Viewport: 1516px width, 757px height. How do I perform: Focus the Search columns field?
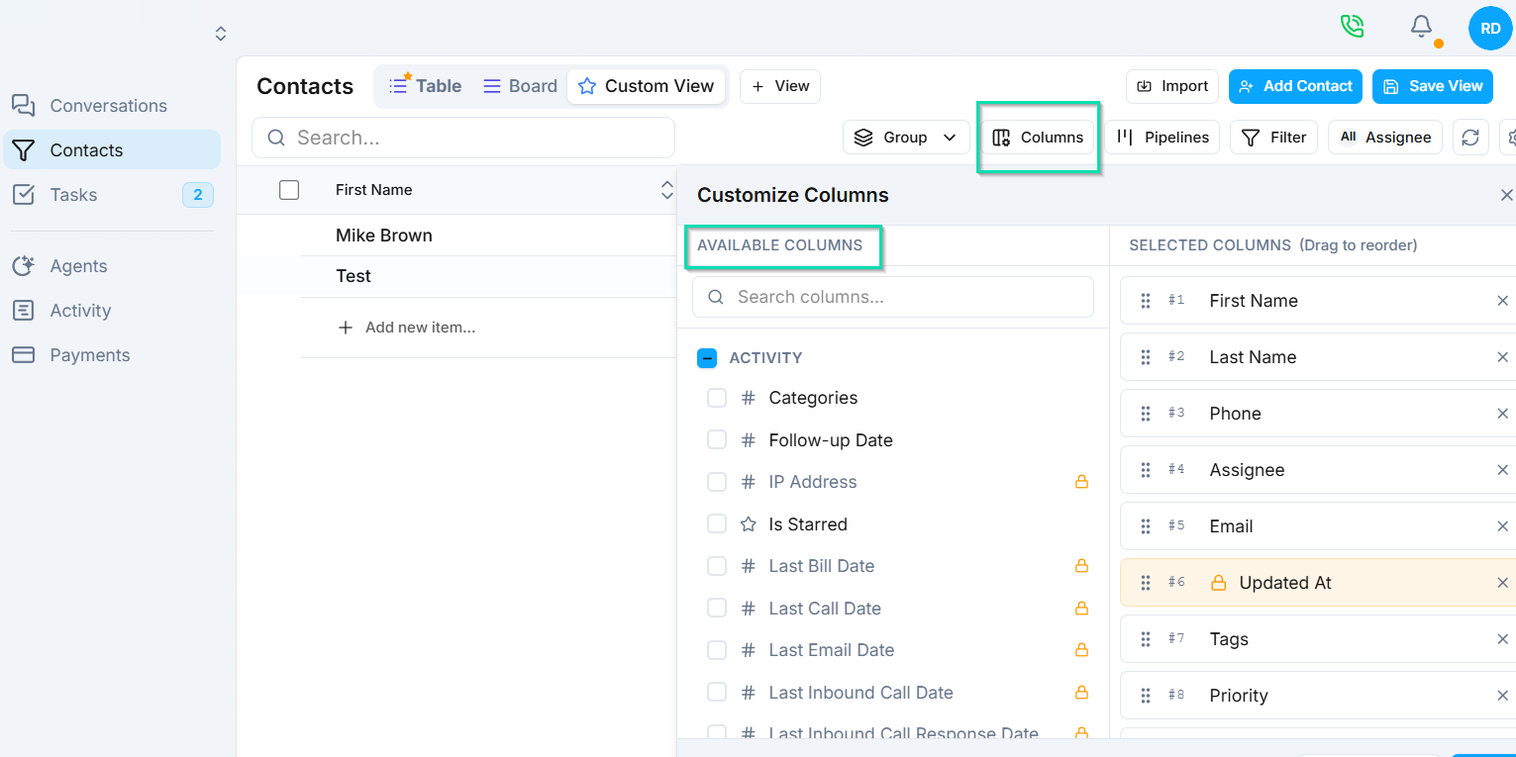(x=893, y=297)
